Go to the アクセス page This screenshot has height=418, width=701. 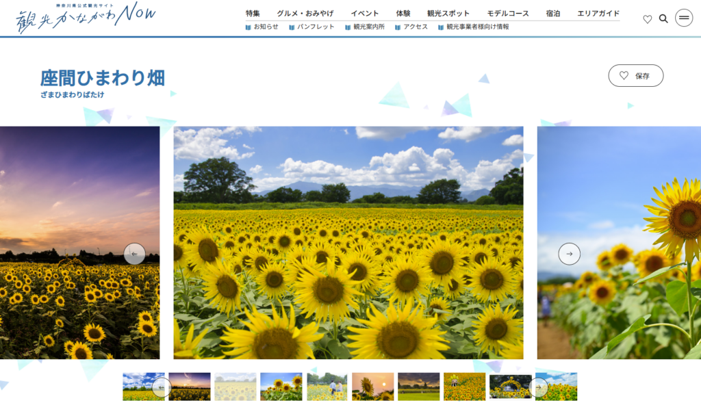(x=415, y=27)
